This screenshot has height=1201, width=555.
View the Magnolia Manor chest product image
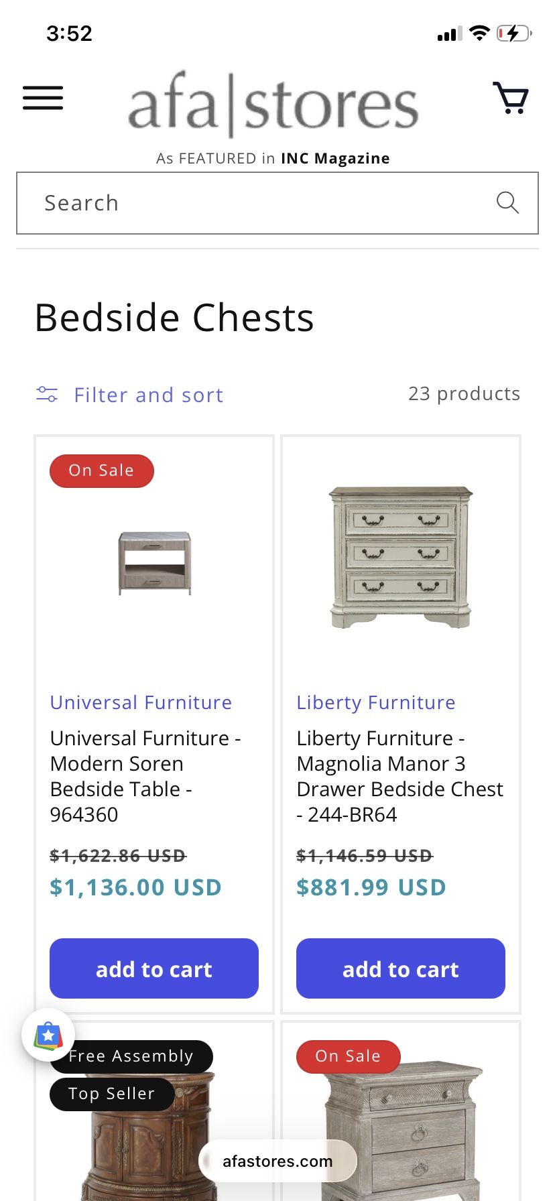399,556
